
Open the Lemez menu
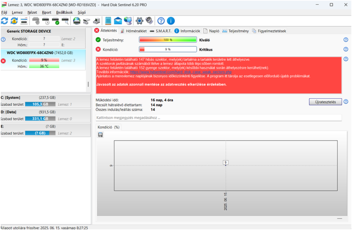[17, 12]
